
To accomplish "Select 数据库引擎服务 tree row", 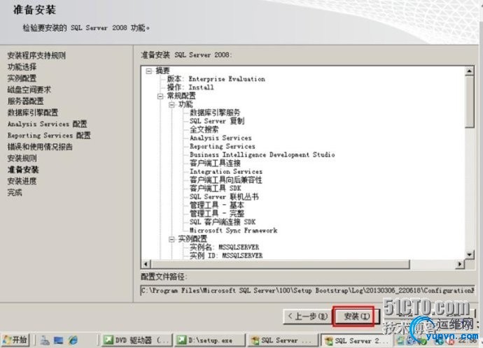I will (215, 113).
